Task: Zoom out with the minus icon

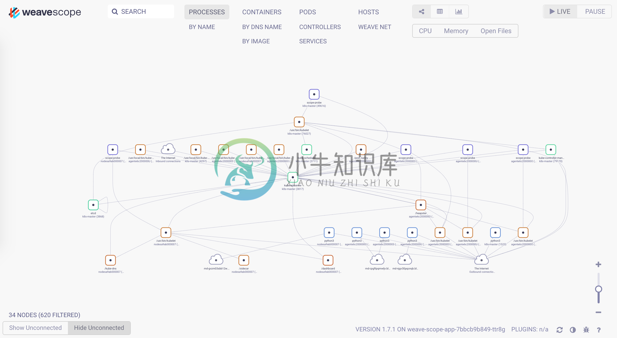Action: (x=598, y=312)
